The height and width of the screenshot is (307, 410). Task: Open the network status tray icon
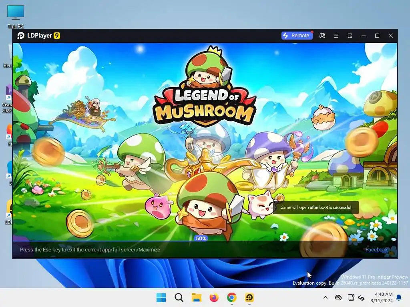[x=351, y=297]
